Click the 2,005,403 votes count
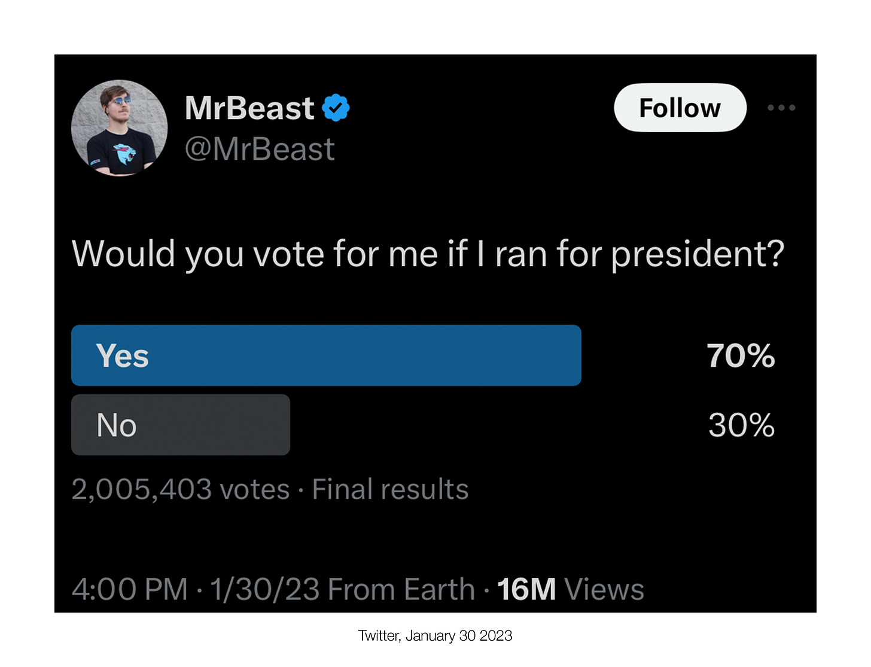 click(x=181, y=489)
